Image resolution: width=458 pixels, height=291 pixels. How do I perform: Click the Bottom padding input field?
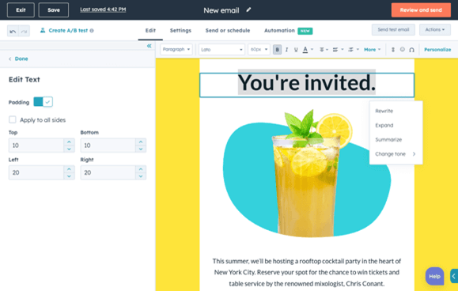[108, 145]
